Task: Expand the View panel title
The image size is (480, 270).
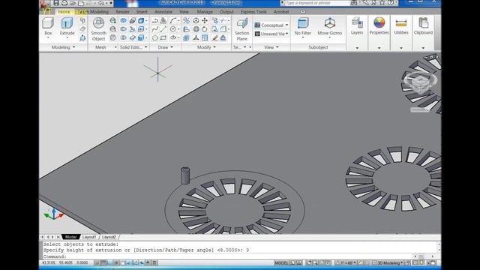Action: [x=271, y=47]
